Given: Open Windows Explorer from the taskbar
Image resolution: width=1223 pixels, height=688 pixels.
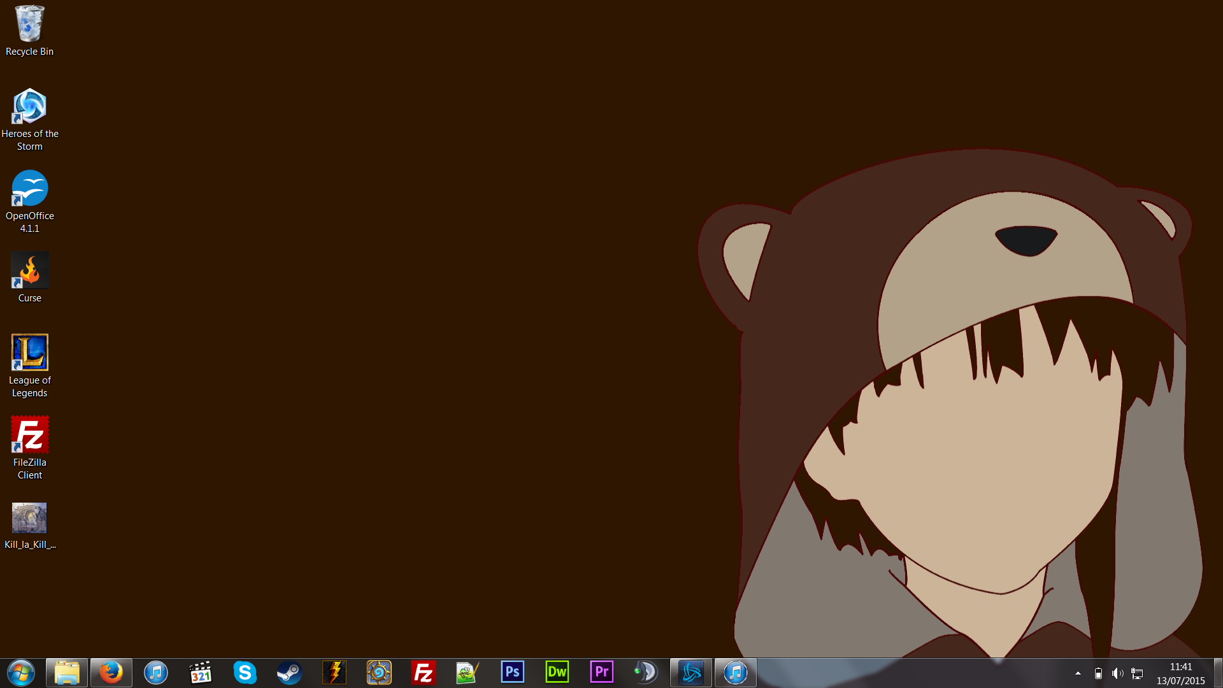Looking at the screenshot, I should tap(67, 673).
